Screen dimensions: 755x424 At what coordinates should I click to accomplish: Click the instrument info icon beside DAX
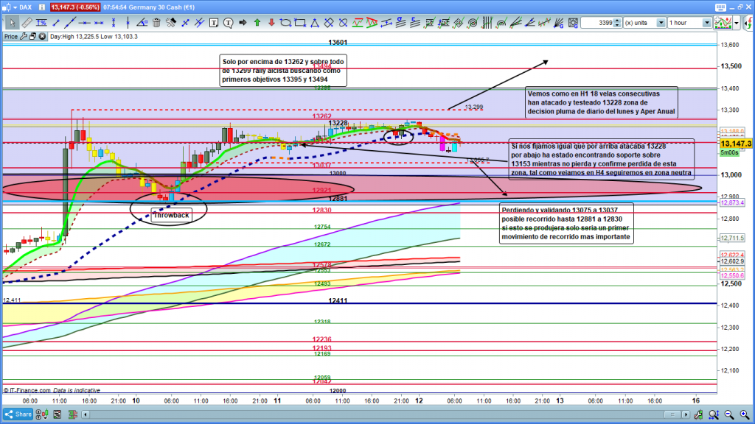pyautogui.click(x=41, y=7)
